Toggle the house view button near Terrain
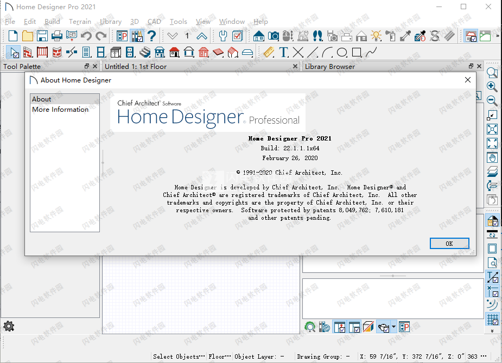 pyautogui.click(x=471, y=36)
